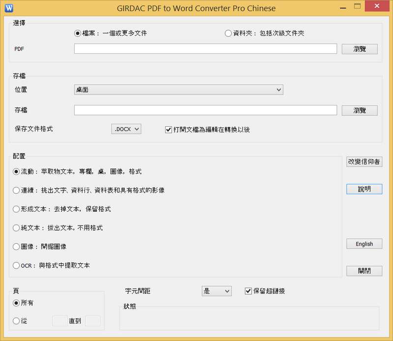Select the 純文本 plain text option
393x341 pixels.
(x=17, y=228)
